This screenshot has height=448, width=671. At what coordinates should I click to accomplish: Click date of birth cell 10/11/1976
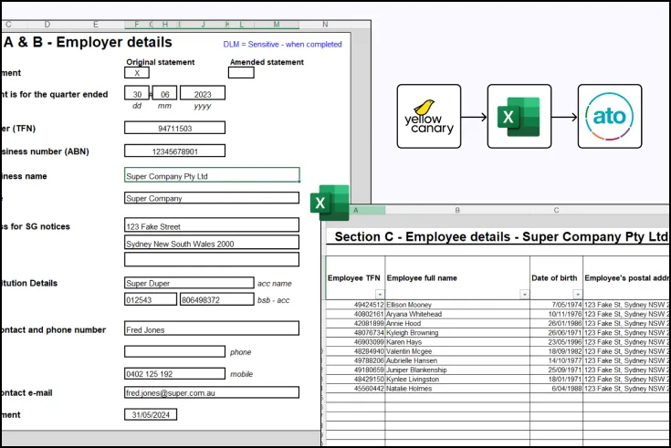556,314
